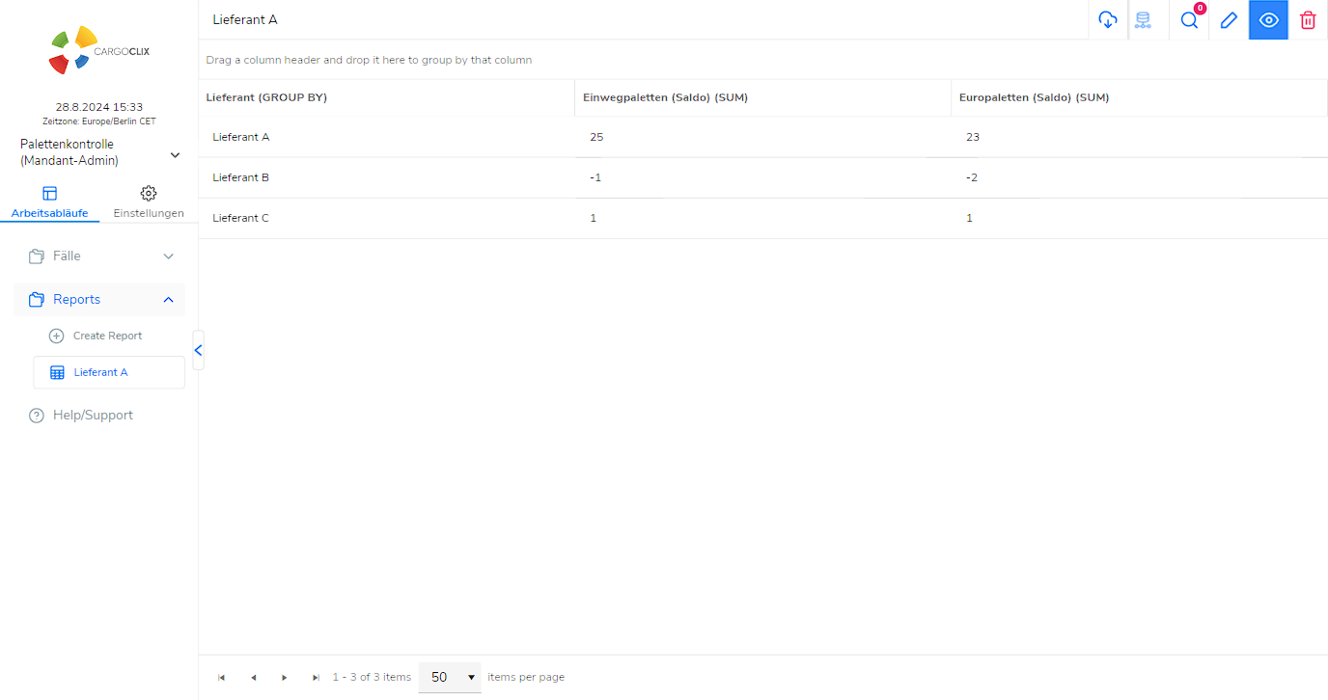This screenshot has height=700, width=1328.
Task: Open Help/Support link
Action: [93, 416]
